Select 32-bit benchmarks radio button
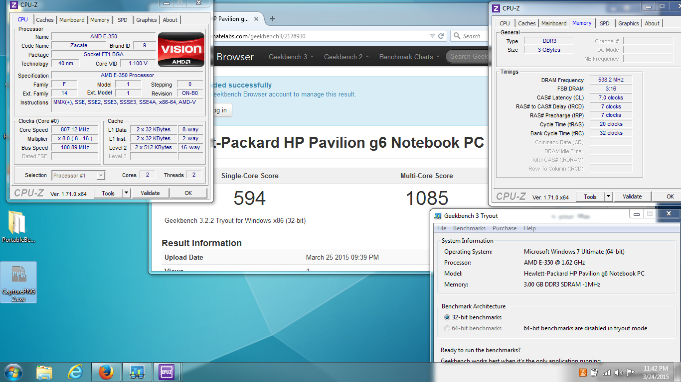Image resolution: width=681 pixels, height=382 pixels. (x=447, y=317)
